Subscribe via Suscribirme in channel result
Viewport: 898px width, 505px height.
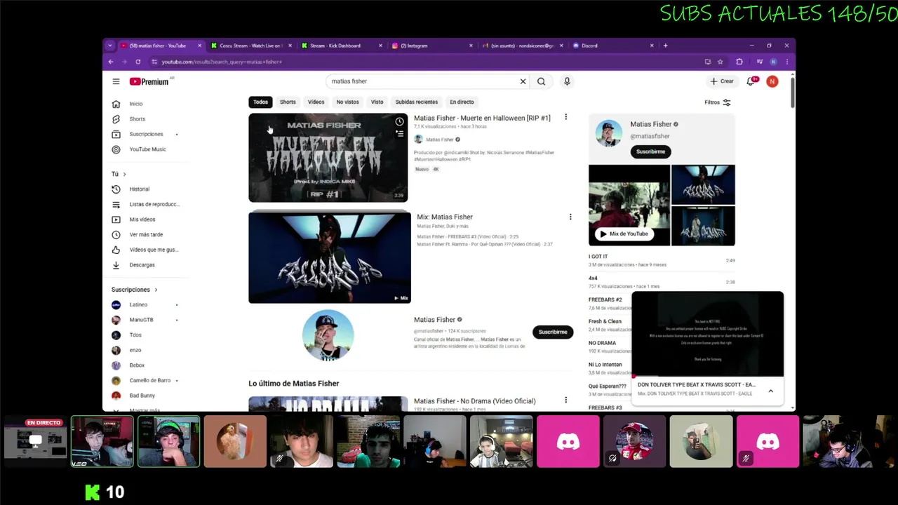coord(553,332)
